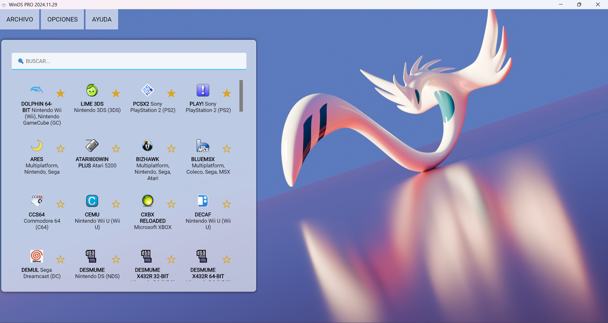
Task: Remove Play! from favorites star
Action: 227,93
